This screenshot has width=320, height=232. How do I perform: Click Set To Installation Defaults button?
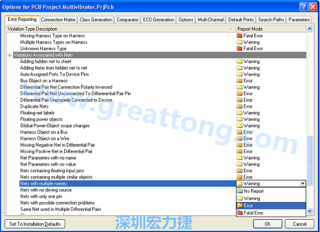tap(35, 224)
